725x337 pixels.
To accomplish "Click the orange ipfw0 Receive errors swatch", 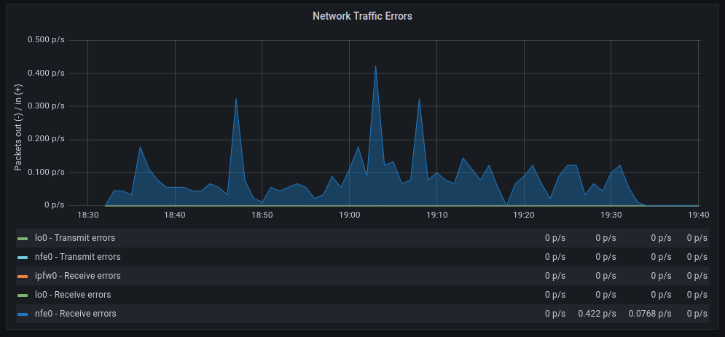I will [23, 276].
